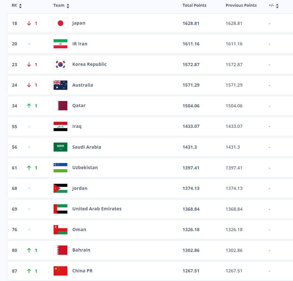Open the Iraq team link
The height and width of the screenshot is (281, 293).
point(77,126)
